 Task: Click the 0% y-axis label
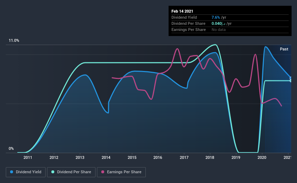(x=11, y=149)
